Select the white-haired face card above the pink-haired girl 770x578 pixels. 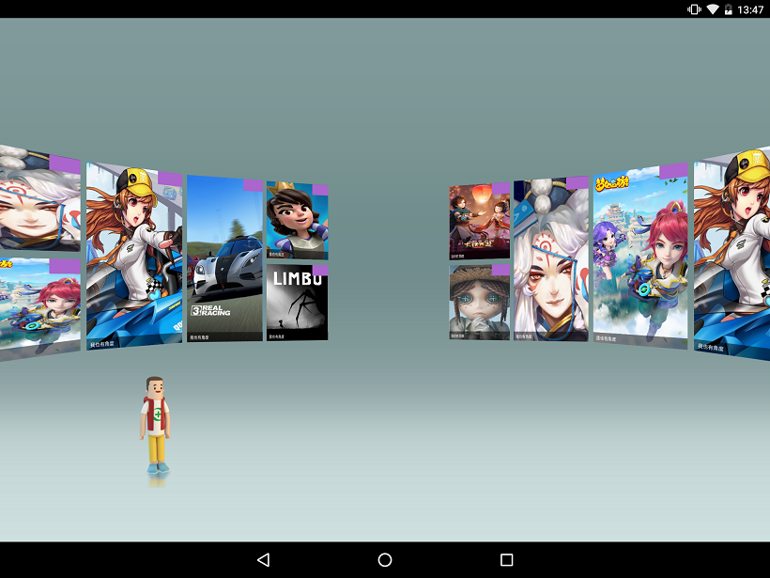(40, 198)
